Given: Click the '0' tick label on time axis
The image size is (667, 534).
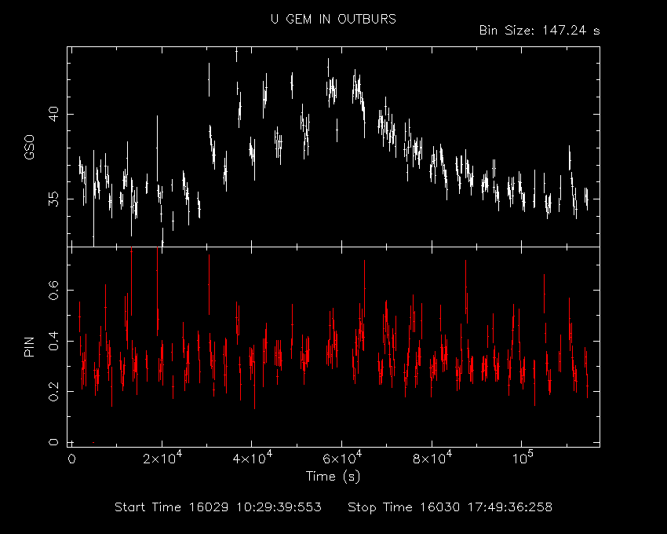Looking at the screenshot, I should click(72, 459).
